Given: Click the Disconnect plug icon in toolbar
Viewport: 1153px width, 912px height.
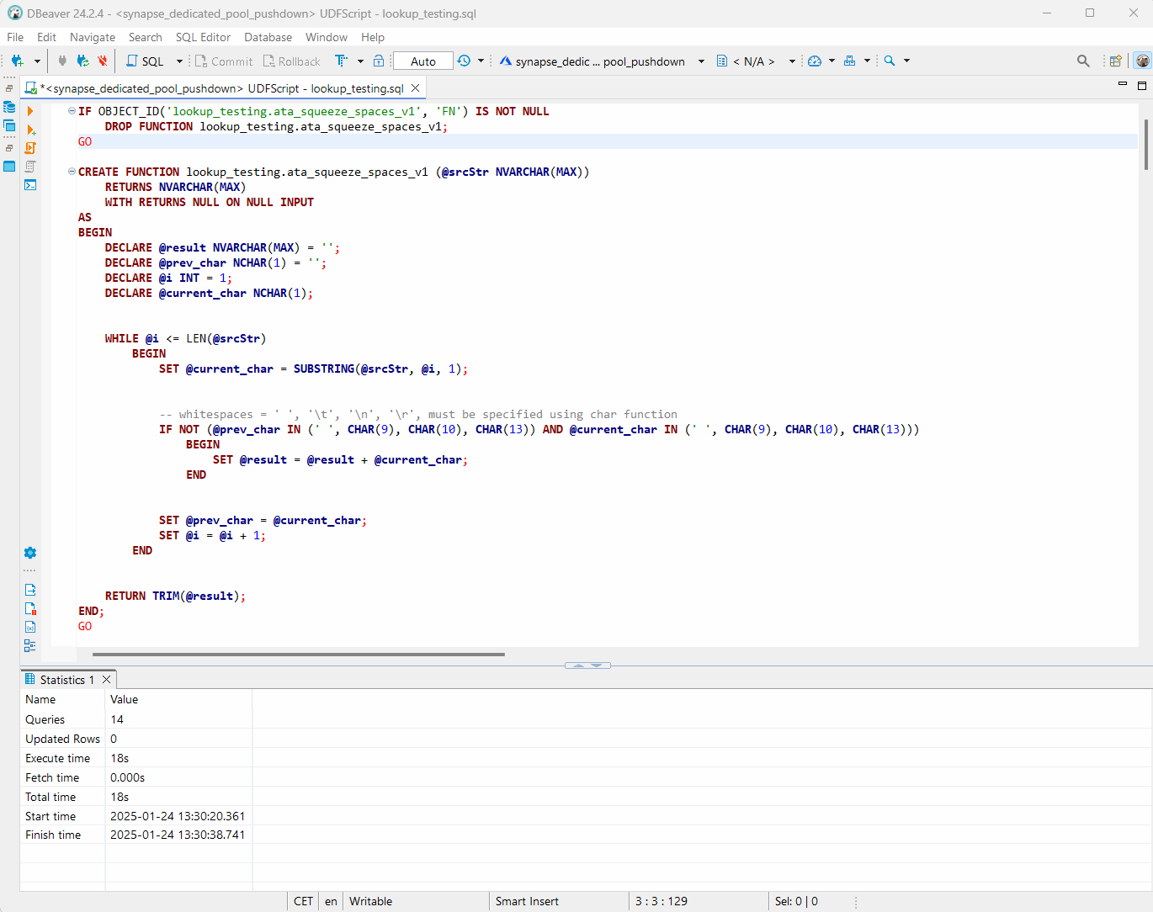Looking at the screenshot, I should (x=103, y=61).
